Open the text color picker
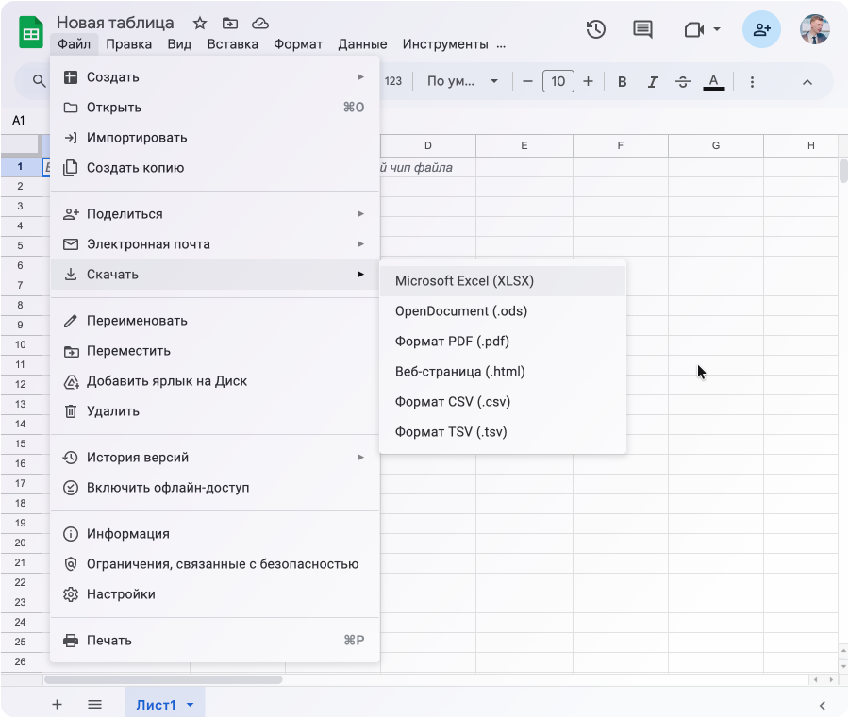 pyautogui.click(x=714, y=82)
